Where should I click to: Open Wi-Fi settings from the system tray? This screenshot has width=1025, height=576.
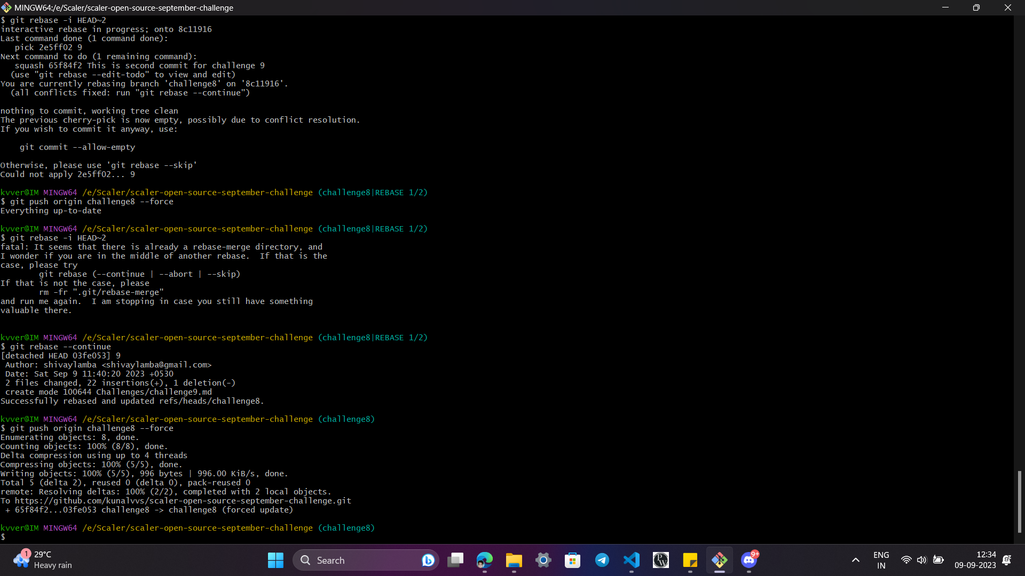click(x=906, y=560)
